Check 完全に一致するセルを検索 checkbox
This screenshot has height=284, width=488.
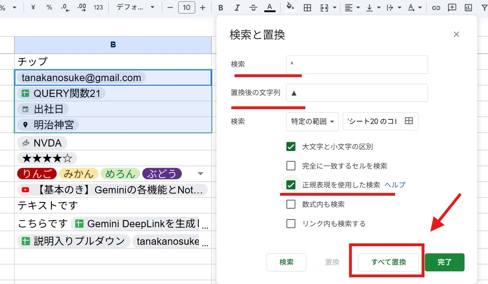point(291,166)
